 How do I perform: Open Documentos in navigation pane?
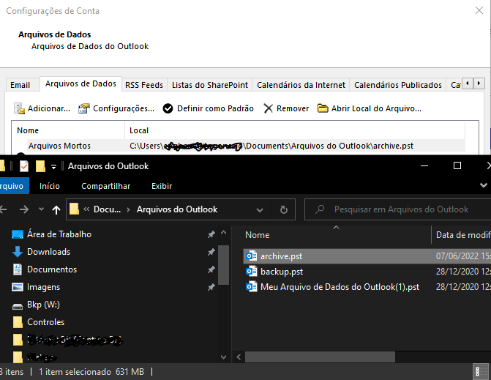pos(52,269)
